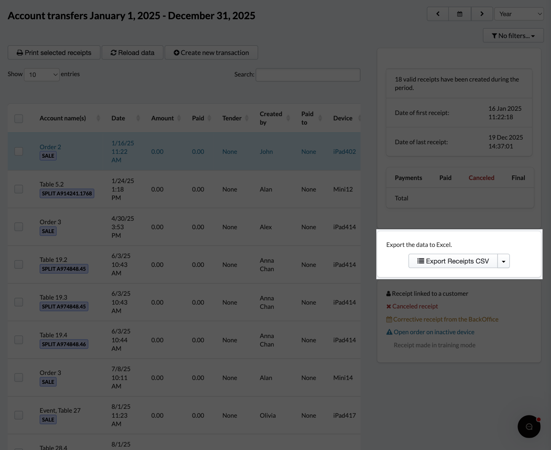The height and width of the screenshot is (450, 551).
Task: Expand Export Receipts CSV options caret
Action: click(504, 261)
